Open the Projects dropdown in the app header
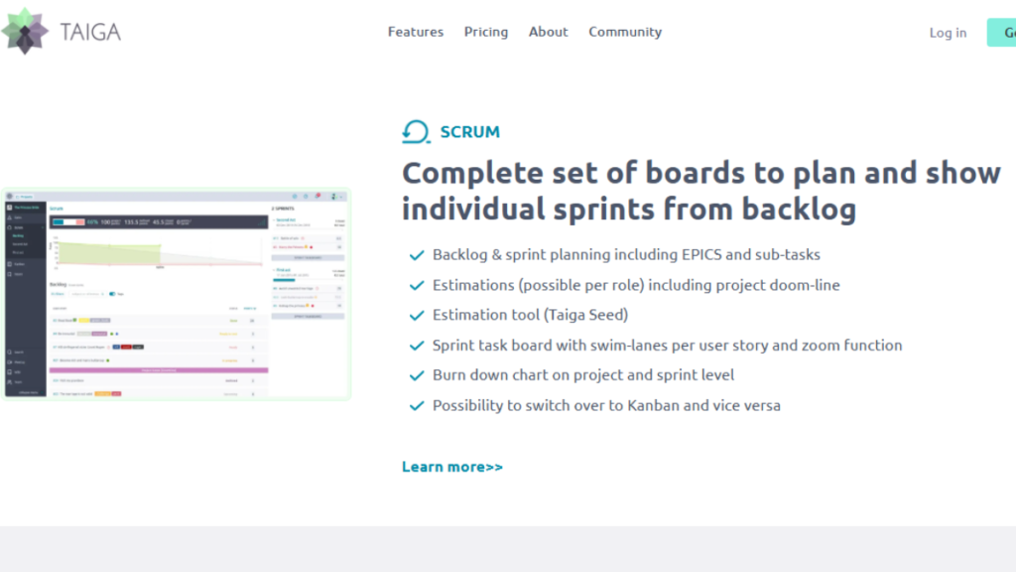Image resolution: width=1016 pixels, height=572 pixels. point(26,197)
